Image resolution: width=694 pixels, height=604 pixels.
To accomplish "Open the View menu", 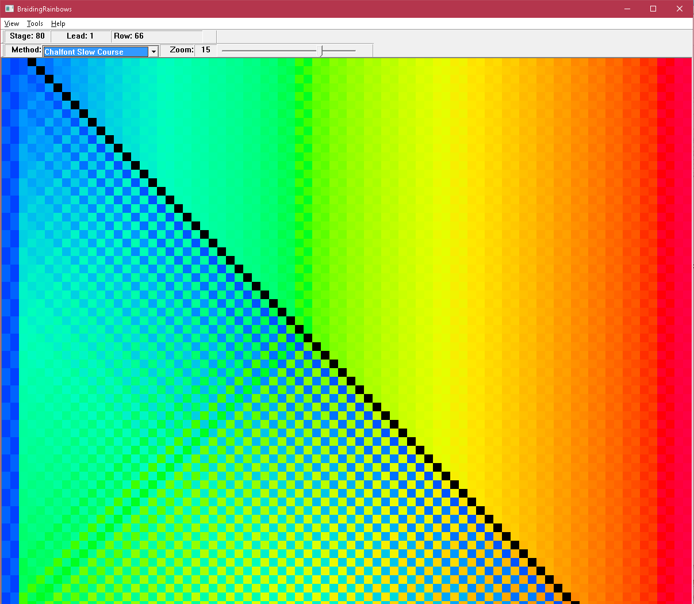I will 11,24.
